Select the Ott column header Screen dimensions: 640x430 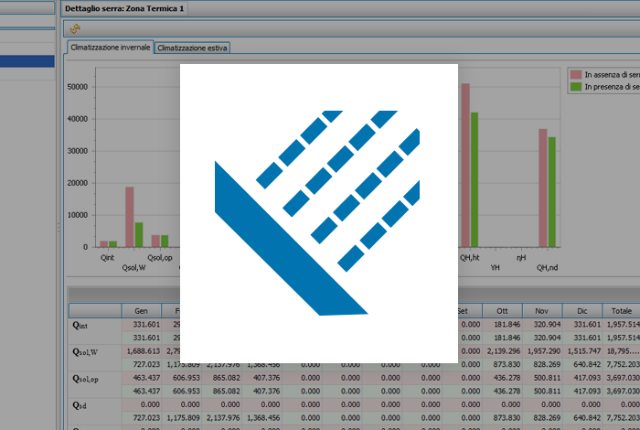click(x=502, y=311)
